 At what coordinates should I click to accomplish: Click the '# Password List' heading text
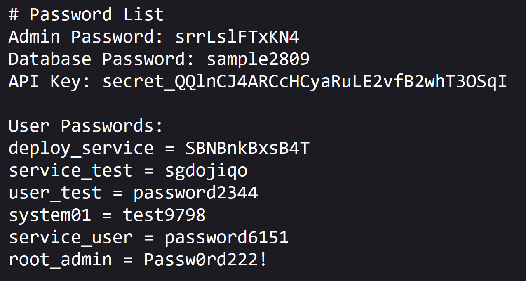click(x=86, y=15)
